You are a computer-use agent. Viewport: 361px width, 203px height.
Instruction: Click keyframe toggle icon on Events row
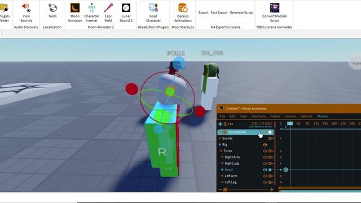[x=271, y=139]
